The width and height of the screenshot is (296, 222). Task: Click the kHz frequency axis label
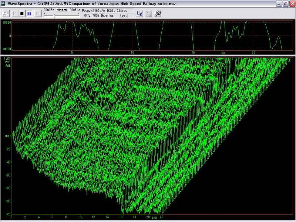pyautogui.click(x=154, y=218)
